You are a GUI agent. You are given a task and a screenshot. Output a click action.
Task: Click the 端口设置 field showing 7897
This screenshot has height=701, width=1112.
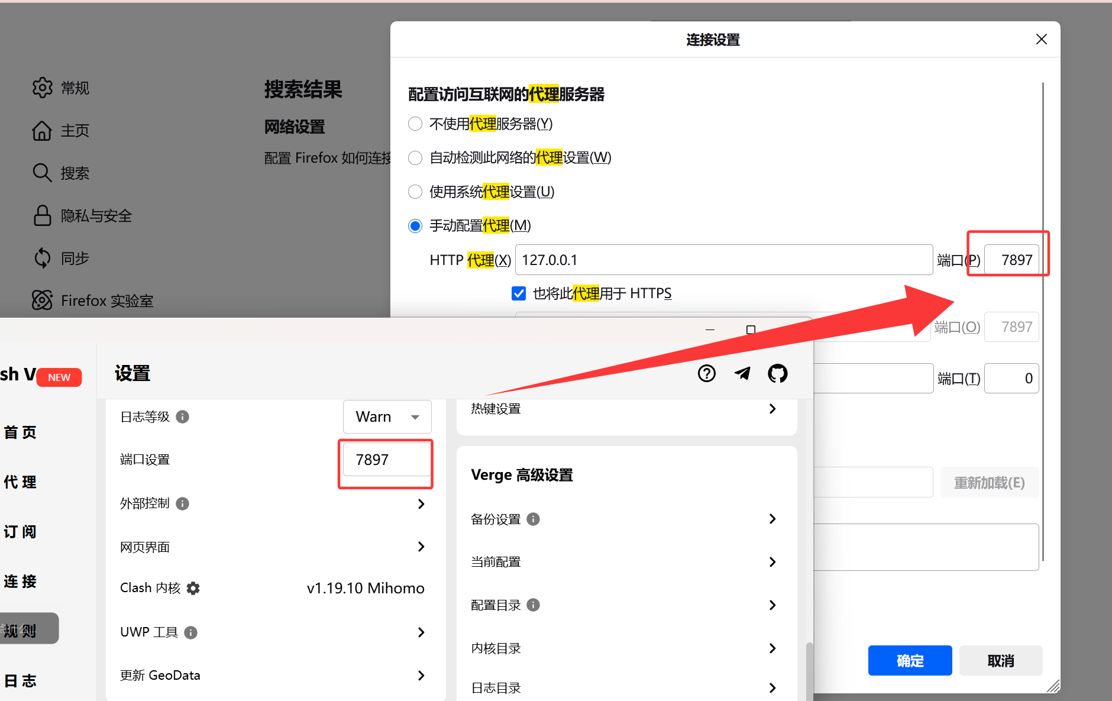387,460
